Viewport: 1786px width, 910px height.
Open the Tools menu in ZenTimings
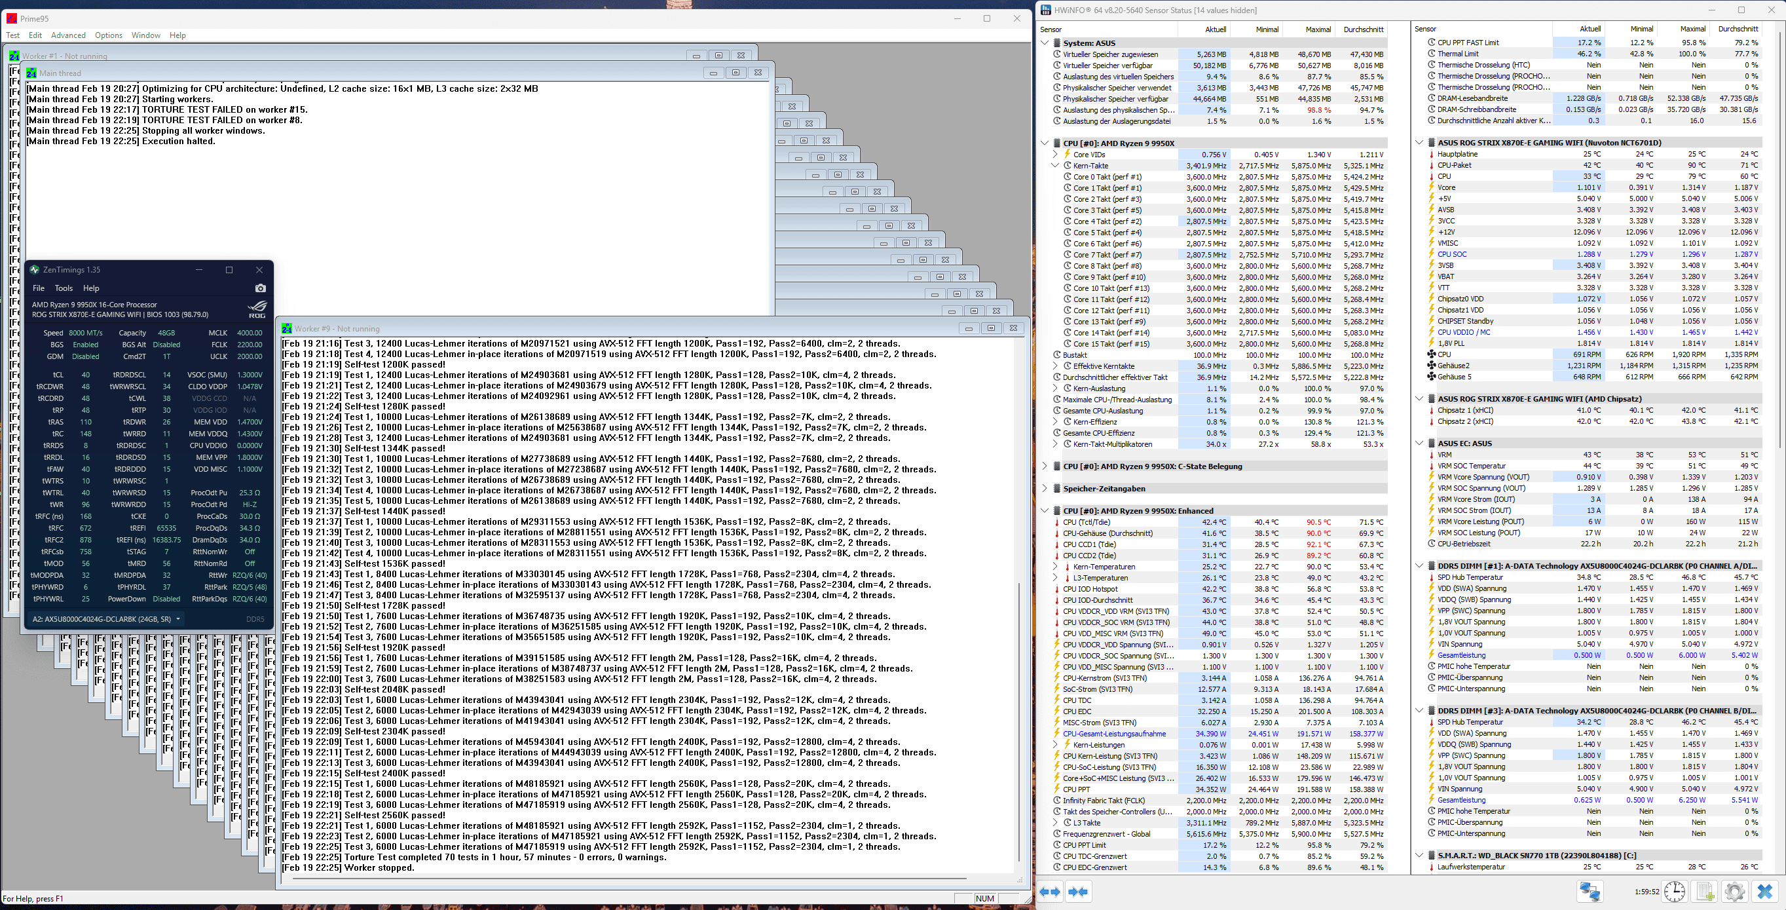click(x=63, y=288)
